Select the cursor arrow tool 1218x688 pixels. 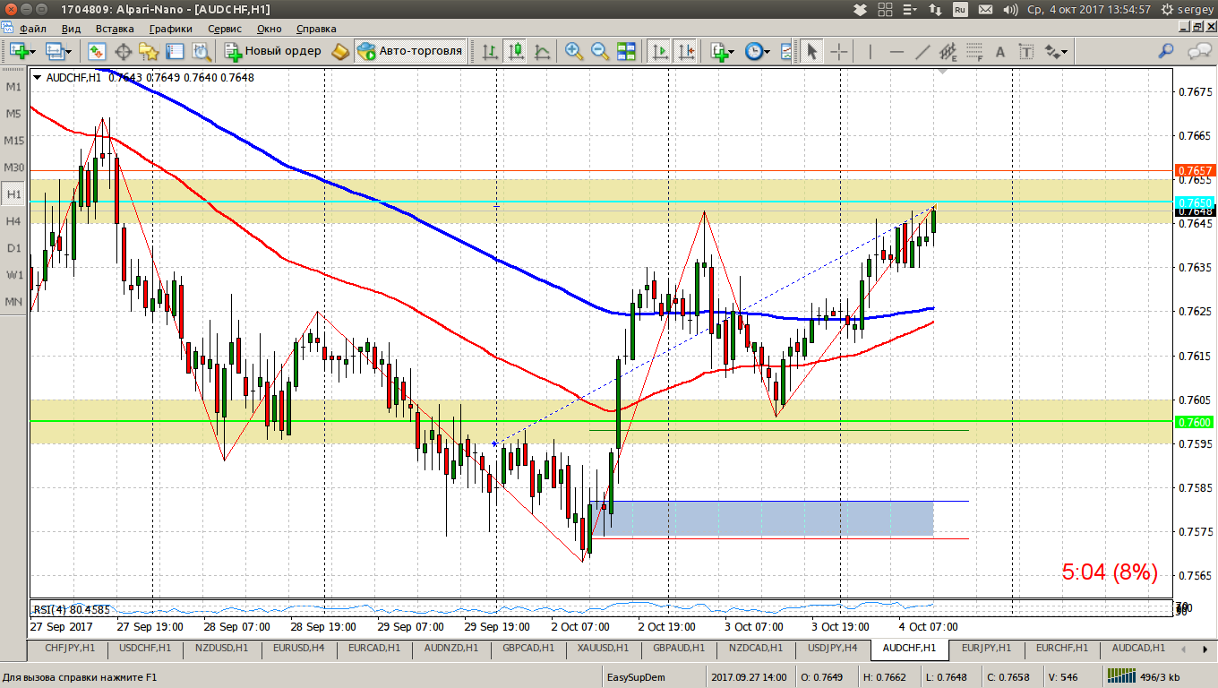point(811,51)
